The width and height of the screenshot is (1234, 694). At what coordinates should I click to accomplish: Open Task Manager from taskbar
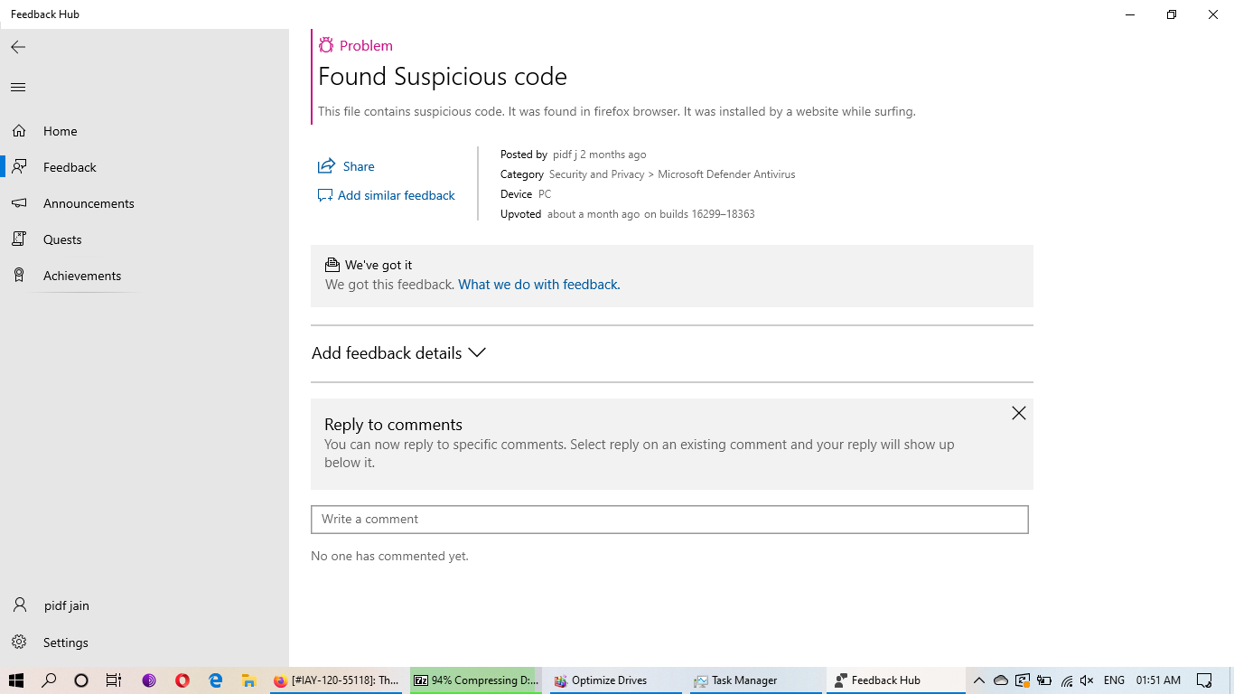743,680
